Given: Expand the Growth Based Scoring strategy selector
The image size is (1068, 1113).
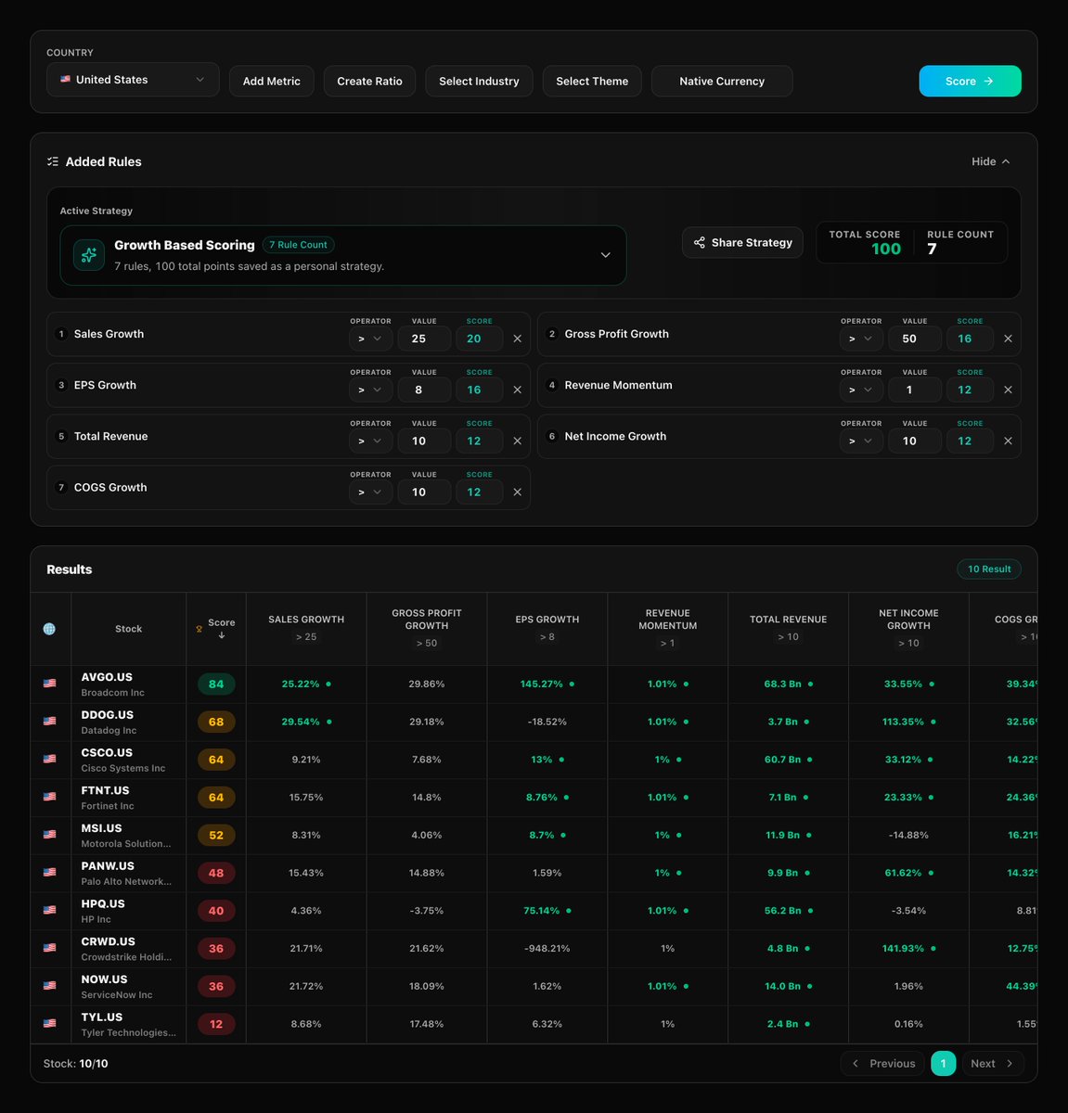Looking at the screenshot, I should point(343,255).
